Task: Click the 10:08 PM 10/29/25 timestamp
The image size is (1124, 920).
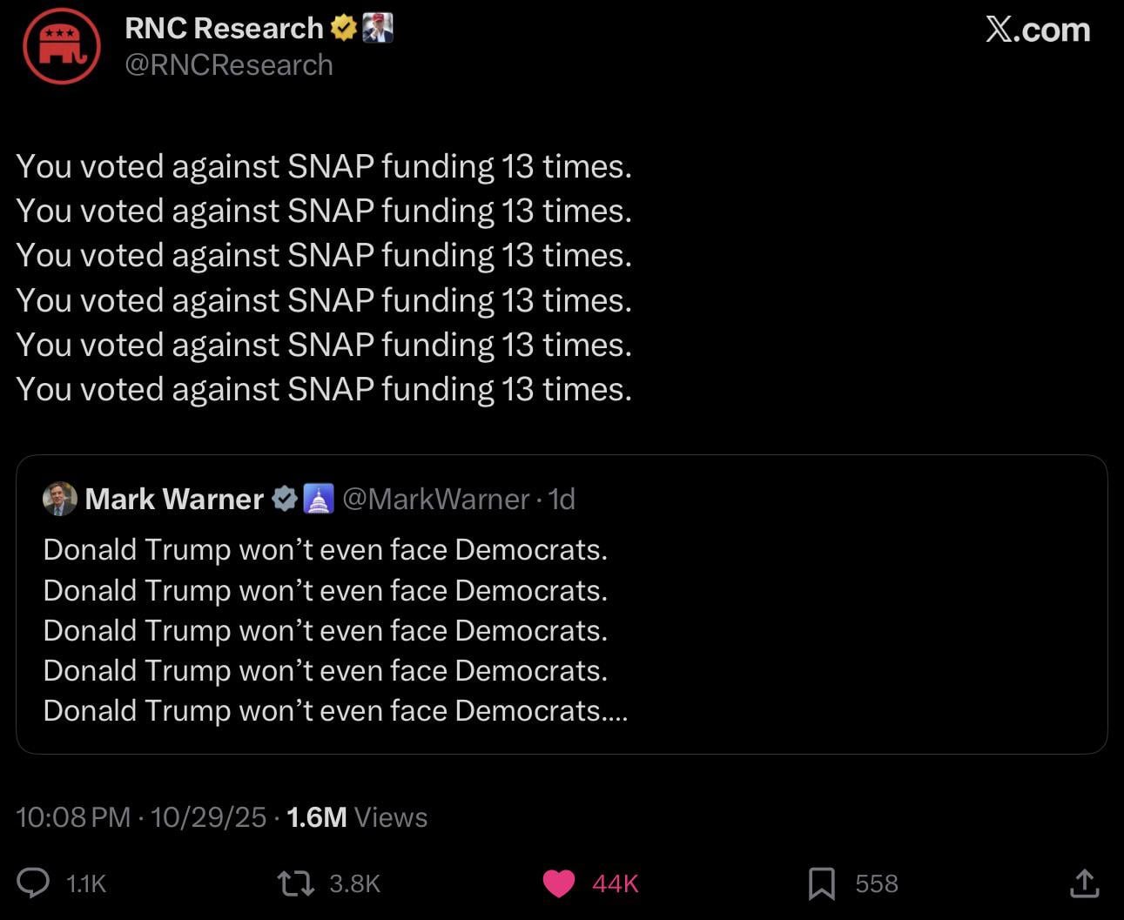Action: [x=141, y=817]
